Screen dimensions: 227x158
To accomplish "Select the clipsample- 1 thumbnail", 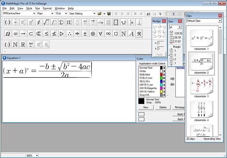I will click(x=202, y=38).
